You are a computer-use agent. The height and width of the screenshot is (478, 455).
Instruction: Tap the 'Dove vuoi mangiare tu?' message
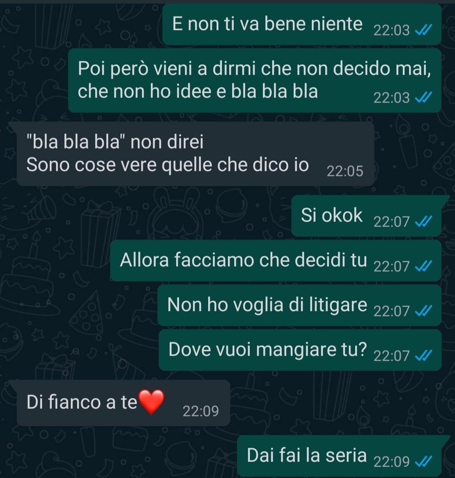click(300, 350)
